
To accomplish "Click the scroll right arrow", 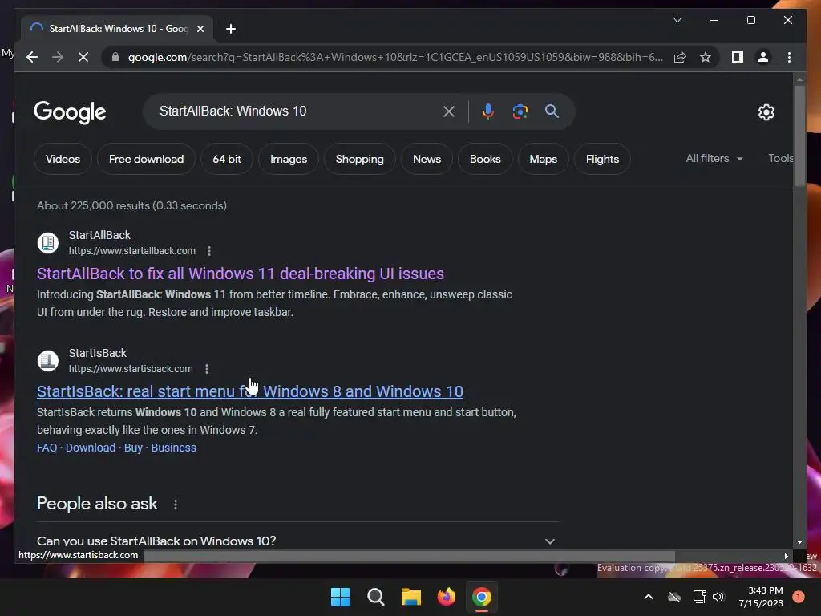I will (x=786, y=557).
